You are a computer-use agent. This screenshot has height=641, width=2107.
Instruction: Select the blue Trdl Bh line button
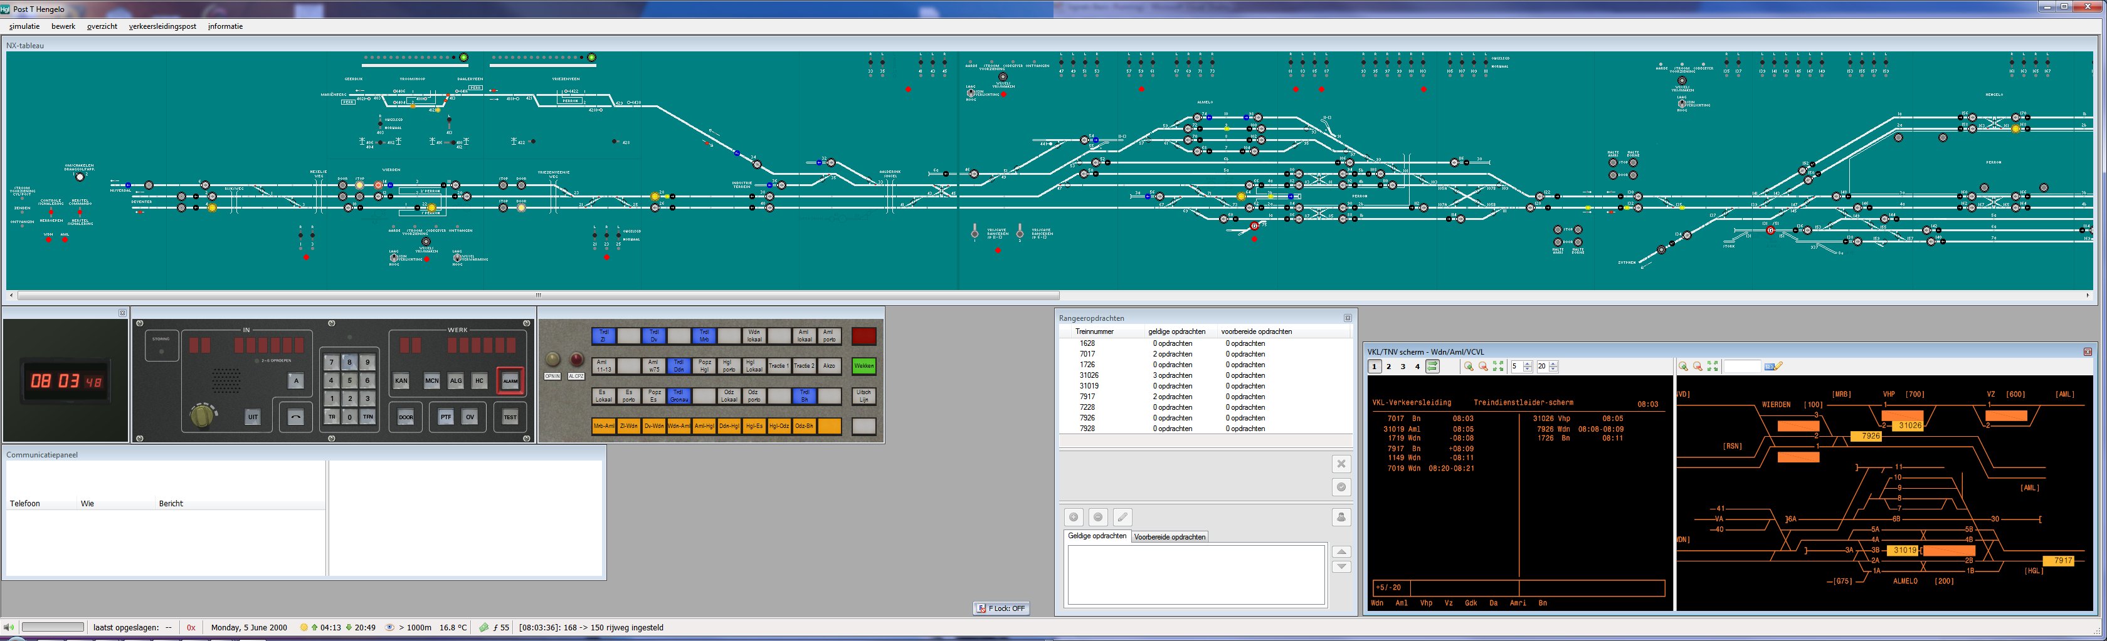[805, 397]
